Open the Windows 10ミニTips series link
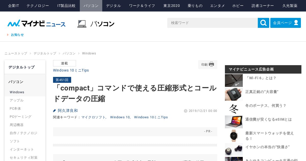This screenshot has width=306, height=161. (71, 70)
